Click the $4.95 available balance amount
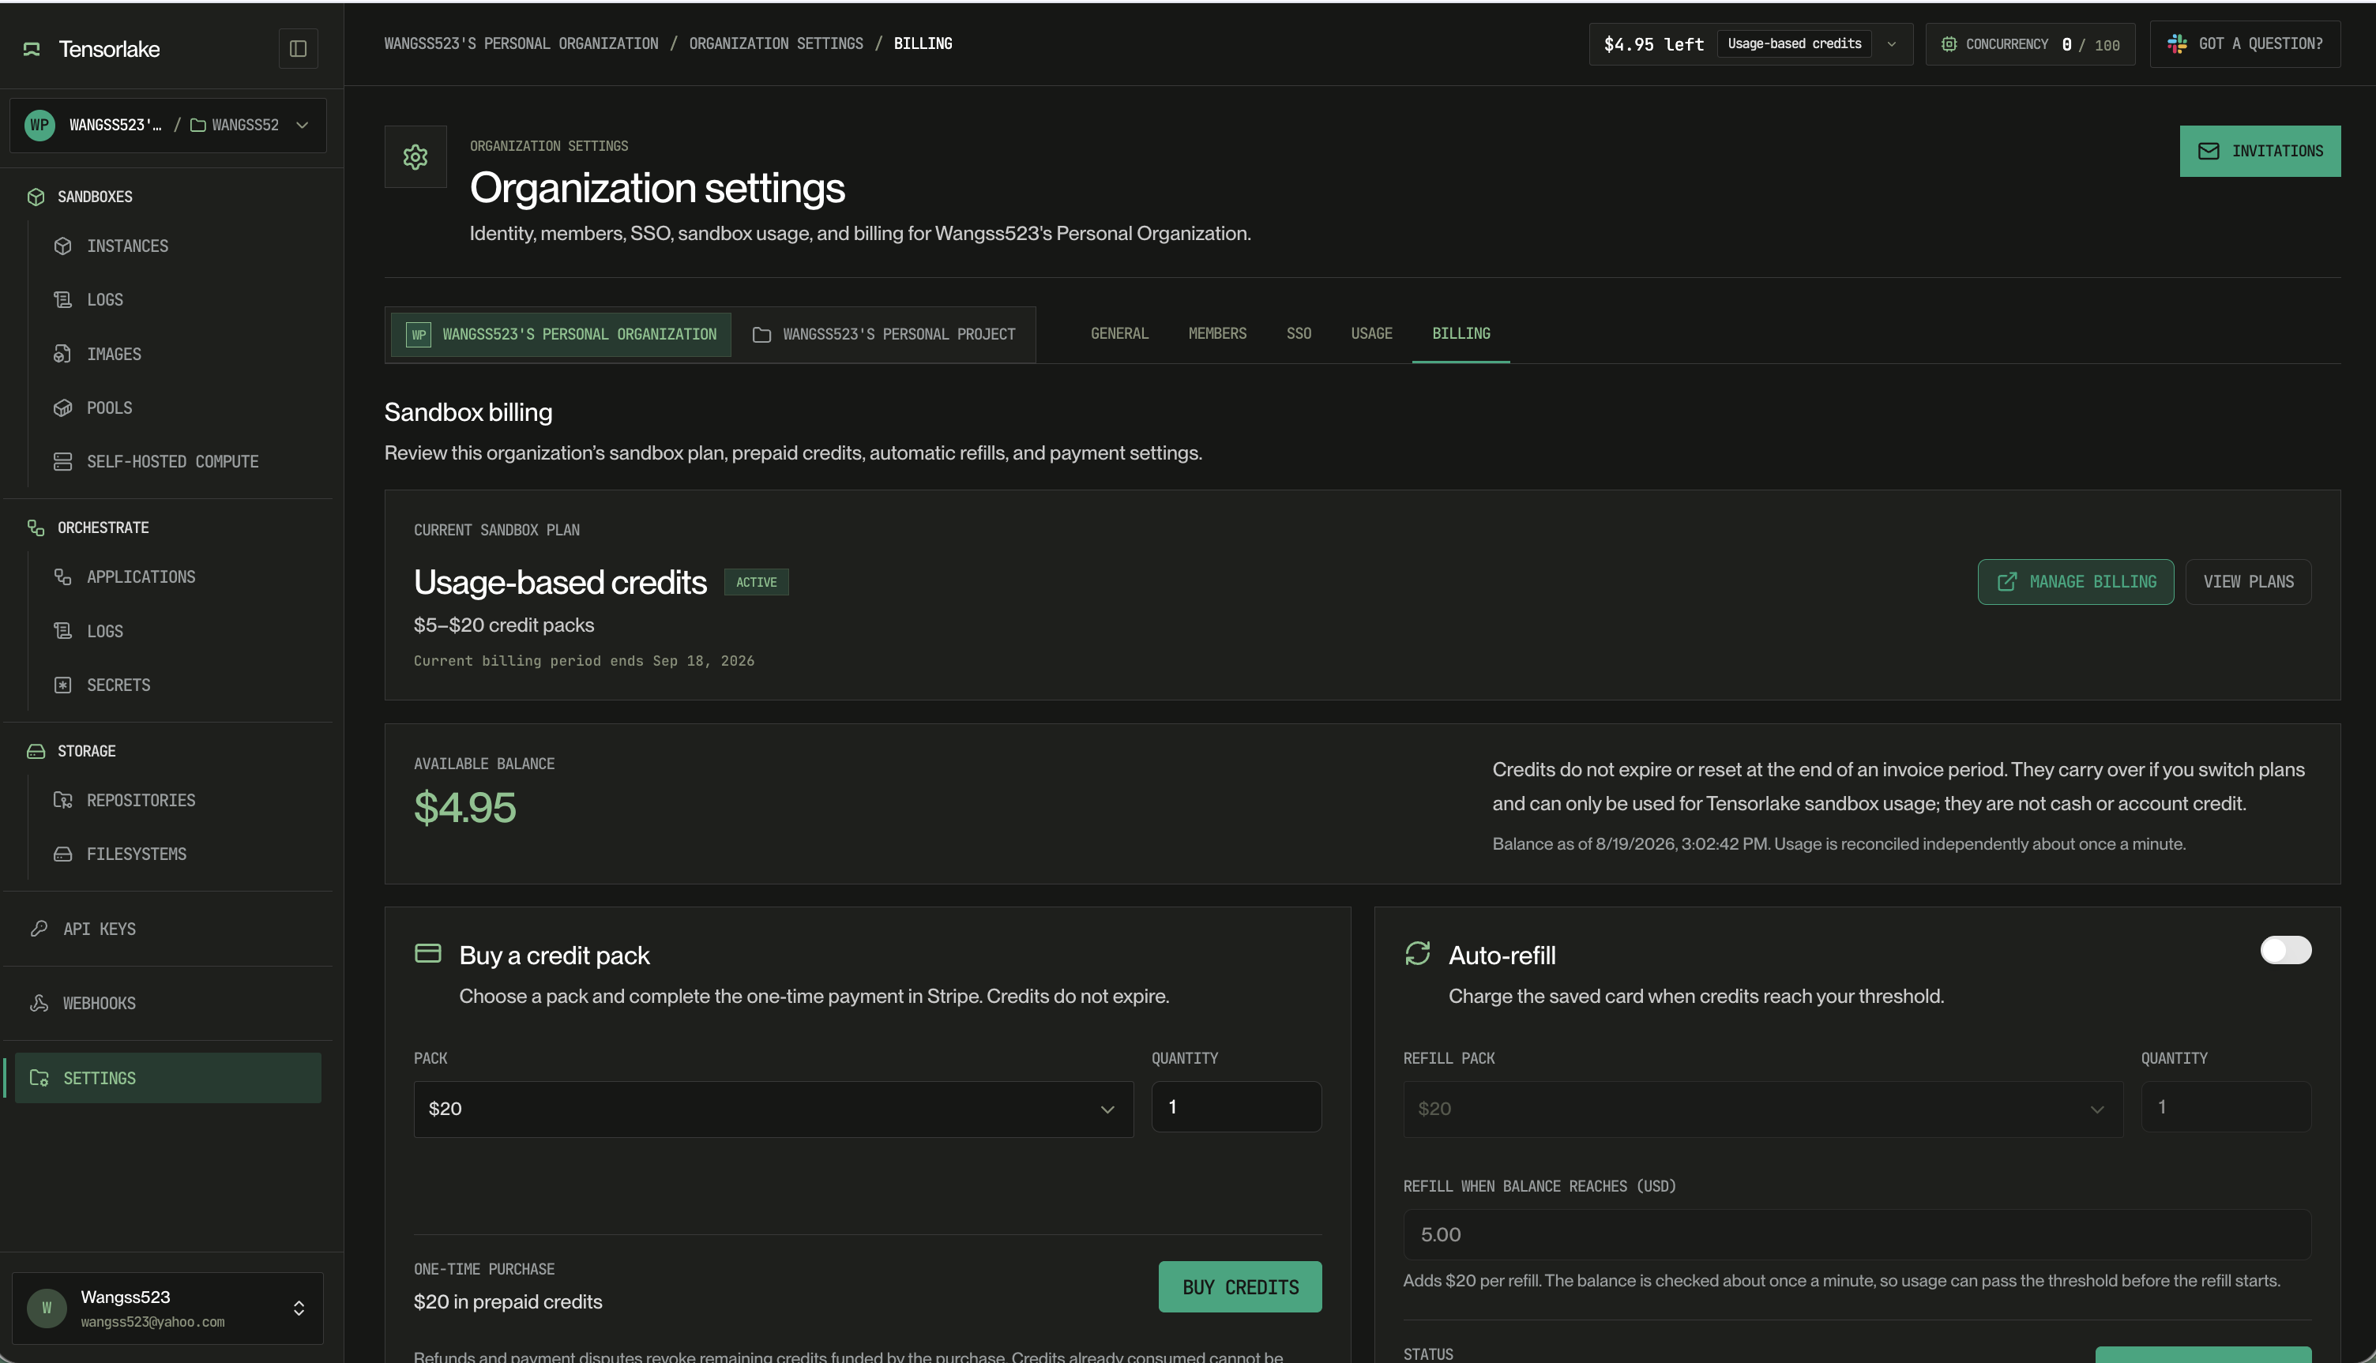The width and height of the screenshot is (2376, 1363). [464, 808]
